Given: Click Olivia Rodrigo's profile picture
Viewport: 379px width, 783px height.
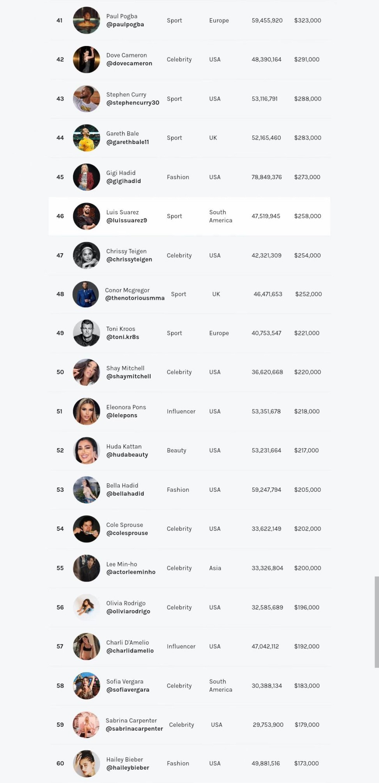Looking at the screenshot, I should [86, 607].
